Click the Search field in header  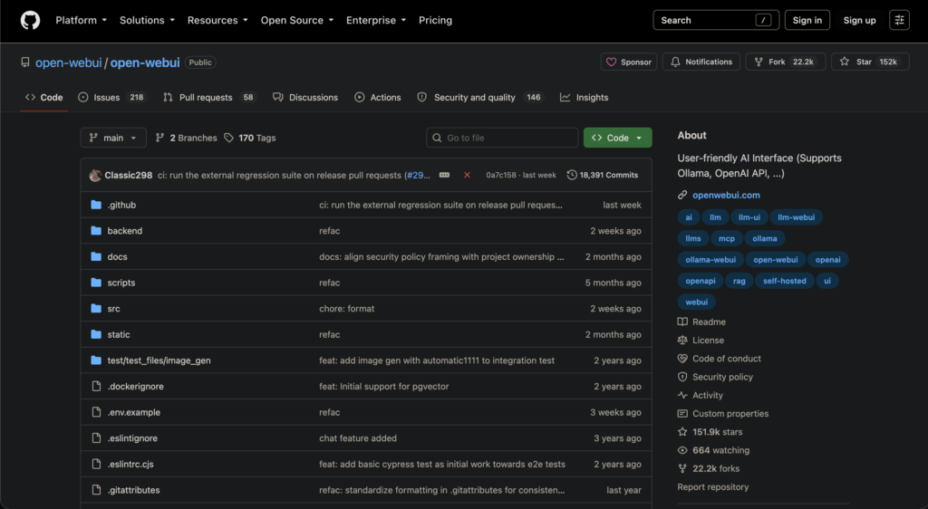click(716, 20)
